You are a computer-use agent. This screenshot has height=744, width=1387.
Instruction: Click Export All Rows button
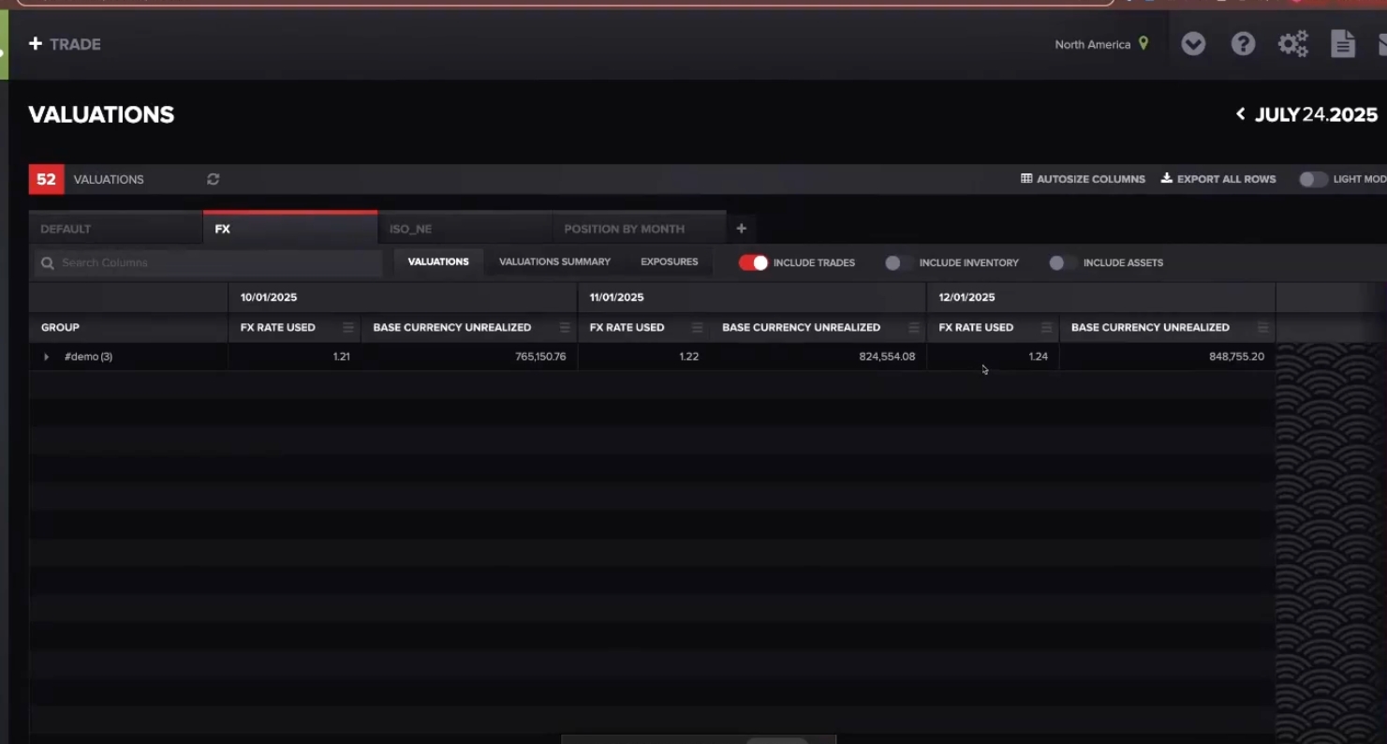pyautogui.click(x=1218, y=179)
